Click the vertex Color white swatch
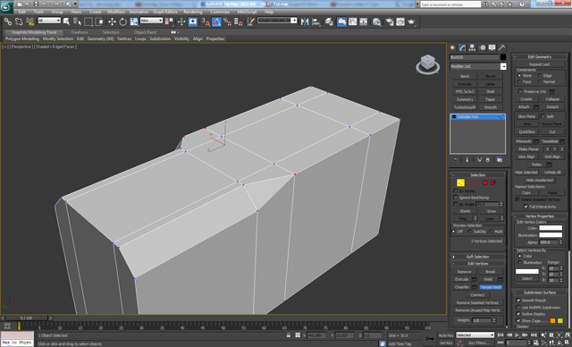 click(551, 228)
